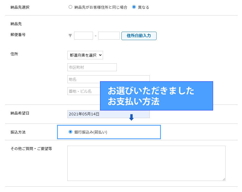This screenshot has width=242, height=192.
Task: Click the blue お支払い方法 callout box
Action: 156,96
